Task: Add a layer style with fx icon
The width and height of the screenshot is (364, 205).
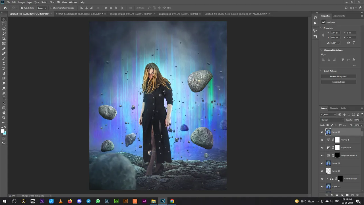Action: click(x=332, y=195)
